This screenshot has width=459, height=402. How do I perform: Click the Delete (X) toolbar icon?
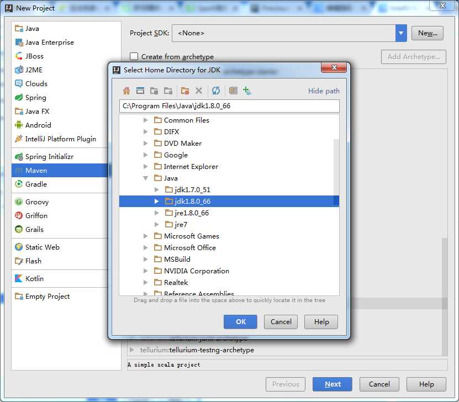pos(199,91)
